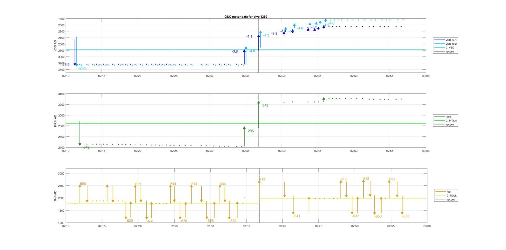Click the '-650' roll data label
Viewport: 506px width, 250px height.
coord(378,217)
